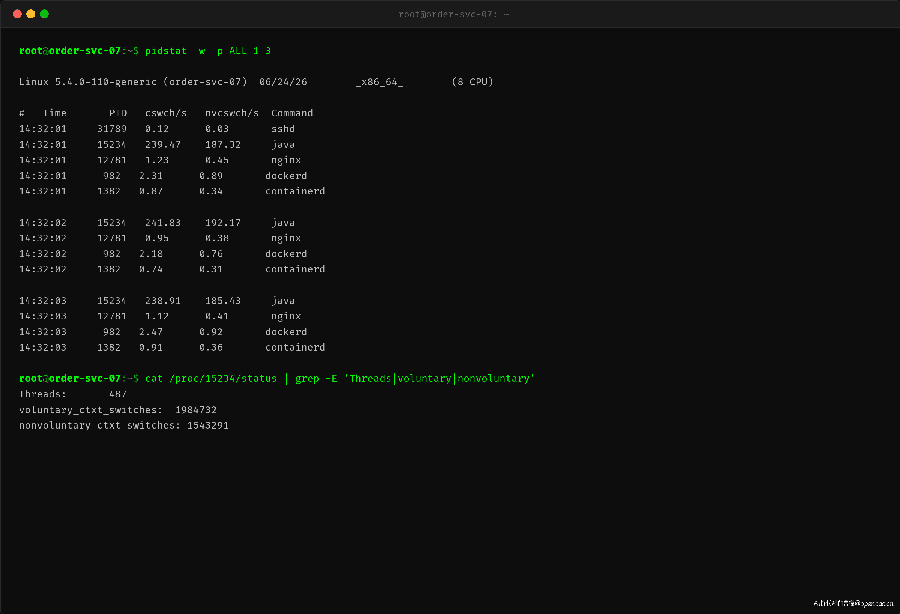Click the cswch/s column header
The width and height of the screenshot is (900, 614).
[166, 113]
